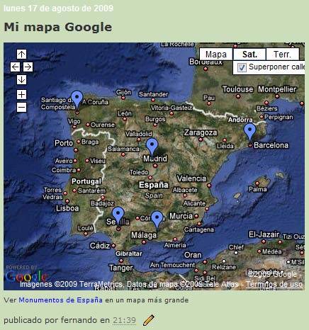The width and height of the screenshot is (309, 330).
Task: Click the Santander city label
Action: point(153,94)
